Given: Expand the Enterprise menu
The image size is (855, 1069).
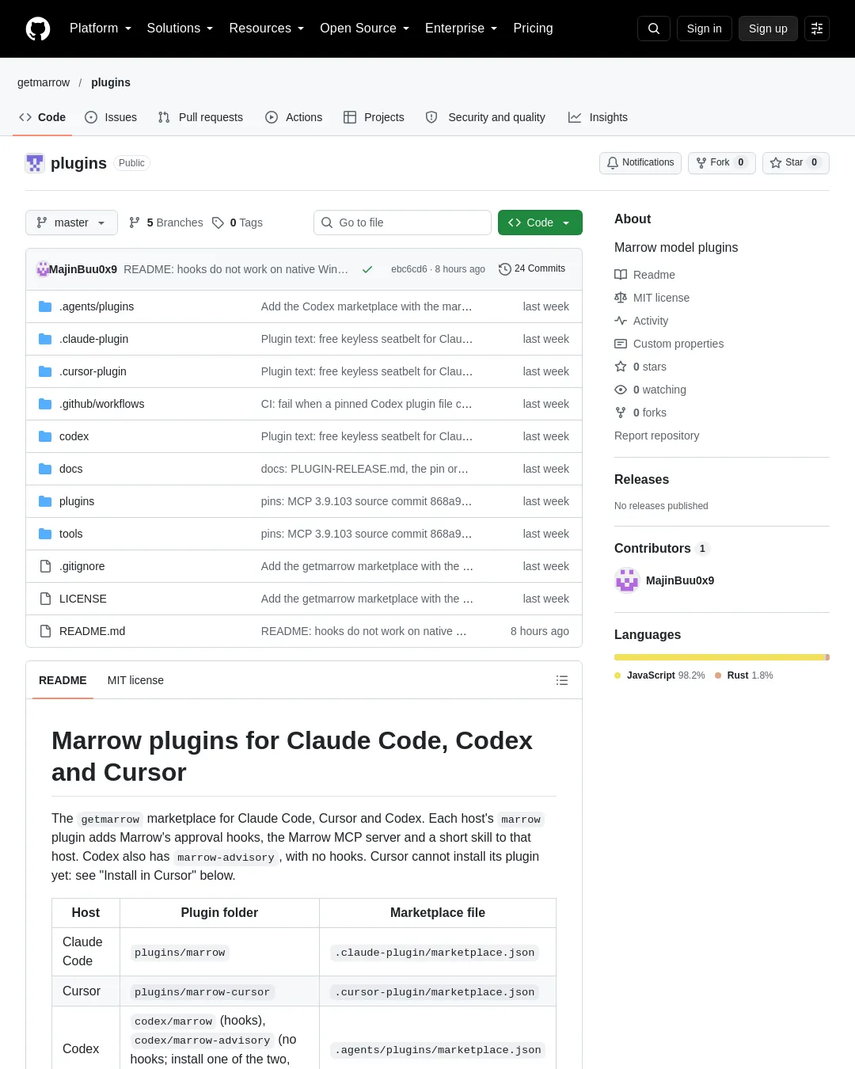Looking at the screenshot, I should click(x=461, y=29).
